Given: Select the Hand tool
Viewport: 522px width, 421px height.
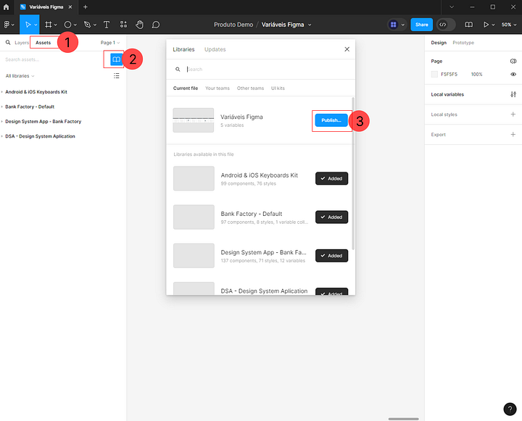Looking at the screenshot, I should (x=139, y=25).
